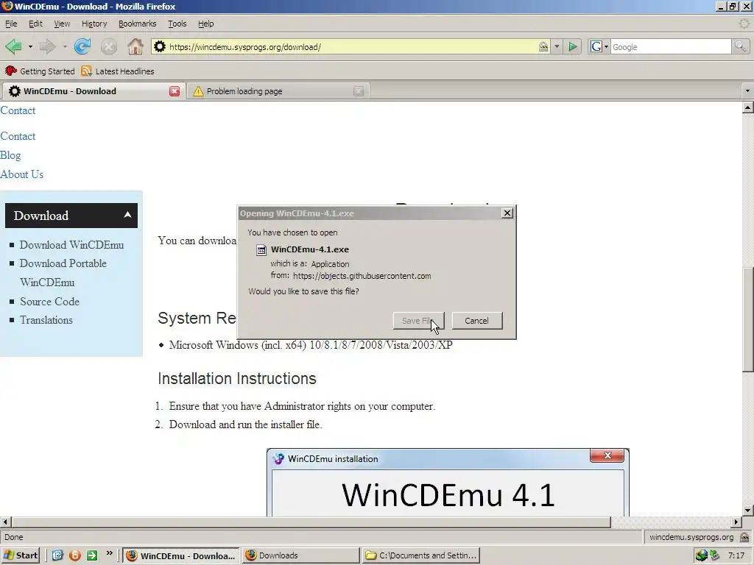Open the Edit menu
754x565 pixels.
[x=35, y=24]
